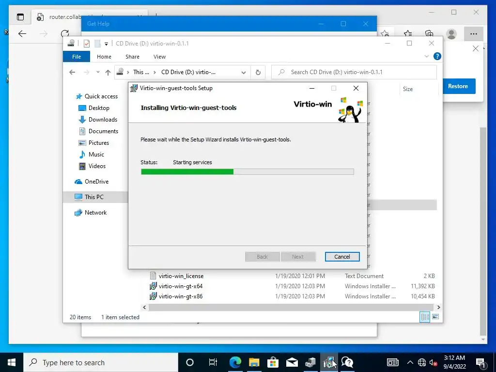
Task: Open the Share ribbon tab
Action: (132, 57)
